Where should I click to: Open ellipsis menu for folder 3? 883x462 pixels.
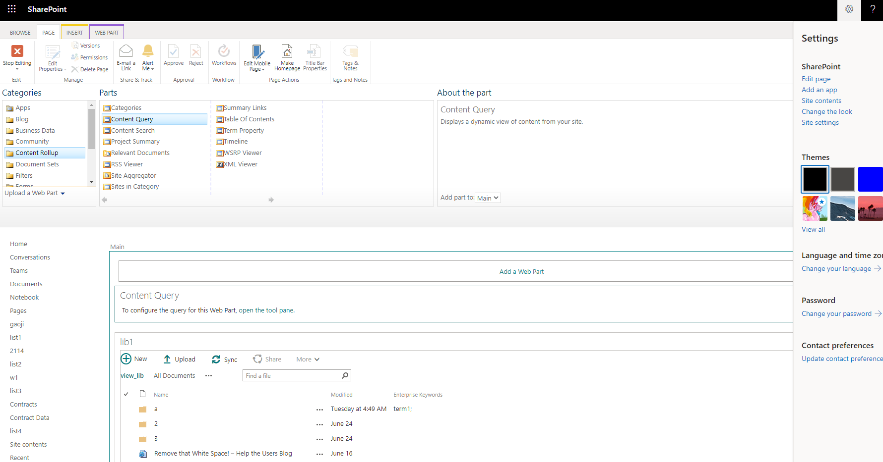[320, 439]
